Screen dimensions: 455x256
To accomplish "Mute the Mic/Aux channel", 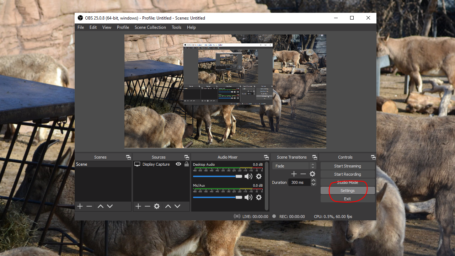I will coord(248,197).
